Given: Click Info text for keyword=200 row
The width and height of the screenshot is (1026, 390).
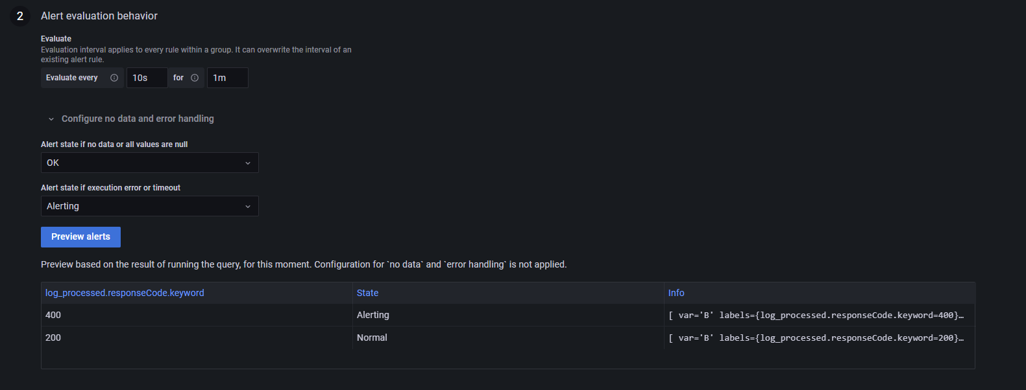Looking at the screenshot, I should tap(816, 338).
